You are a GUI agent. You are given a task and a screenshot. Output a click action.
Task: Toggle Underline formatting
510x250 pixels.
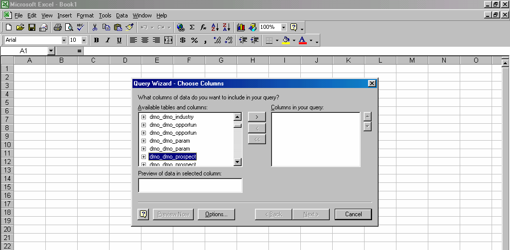[119, 40]
